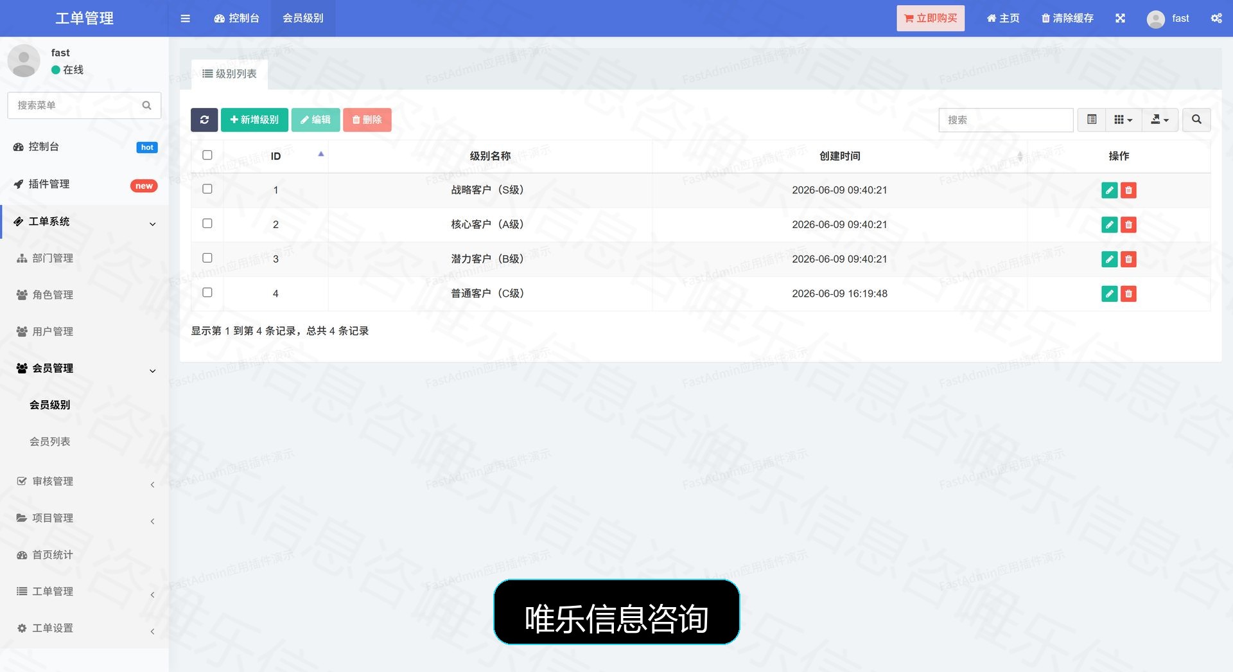
Task: Go to 主页 from the header
Action: click(x=1002, y=18)
